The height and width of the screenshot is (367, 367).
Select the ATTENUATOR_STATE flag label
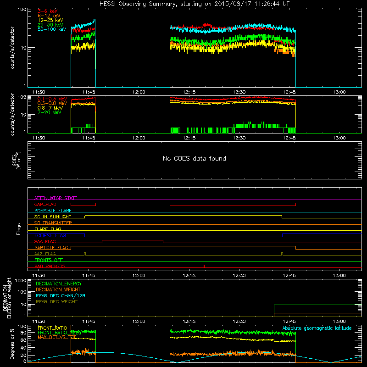point(56,198)
